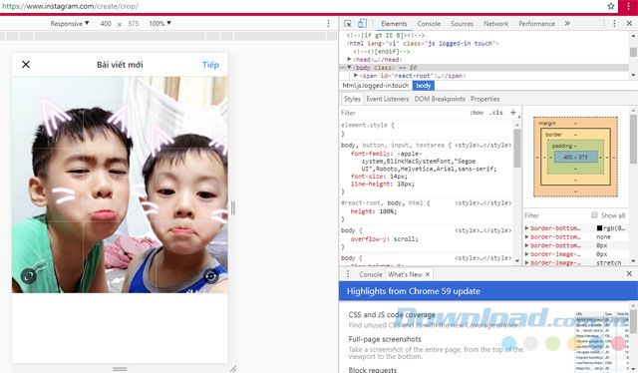
Task: Open the Responsive device dropdown
Action: [70, 24]
